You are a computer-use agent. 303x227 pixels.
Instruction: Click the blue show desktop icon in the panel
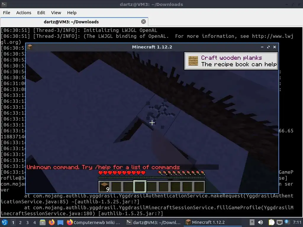click(60, 222)
